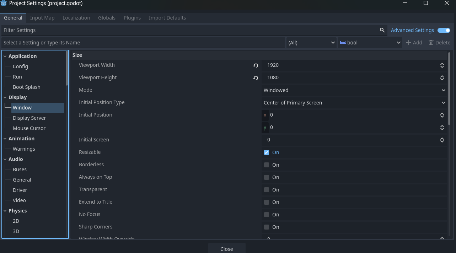The image size is (456, 253).
Task: Select Display Server in the sidebar tree
Action: click(29, 118)
